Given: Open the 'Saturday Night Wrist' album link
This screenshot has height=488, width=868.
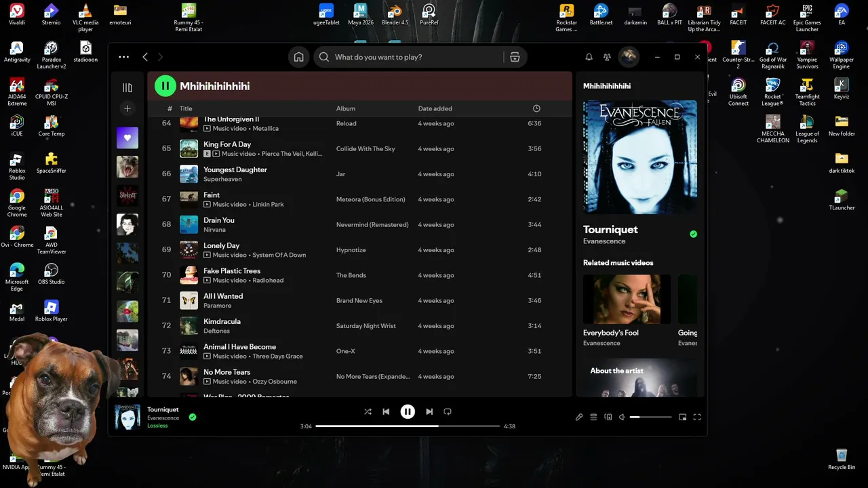Looking at the screenshot, I should click(366, 326).
